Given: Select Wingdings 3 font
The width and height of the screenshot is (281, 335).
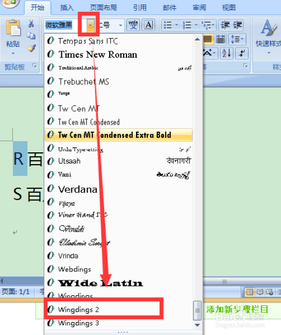Looking at the screenshot, I should [x=119, y=323].
